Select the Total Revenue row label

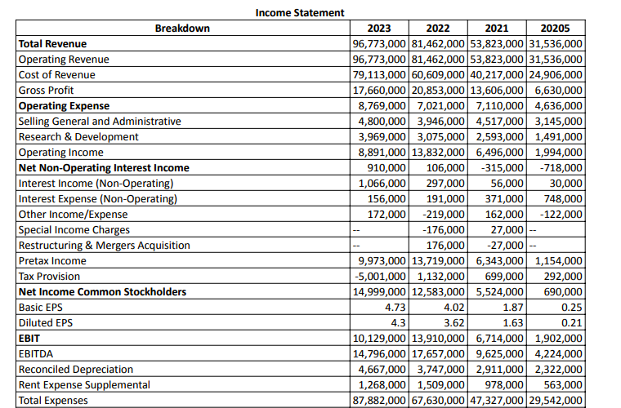[52, 44]
